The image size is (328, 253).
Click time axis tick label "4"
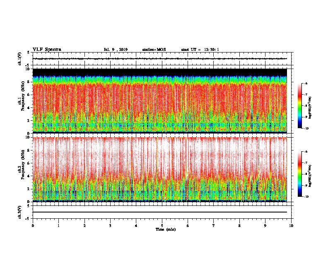136,226
